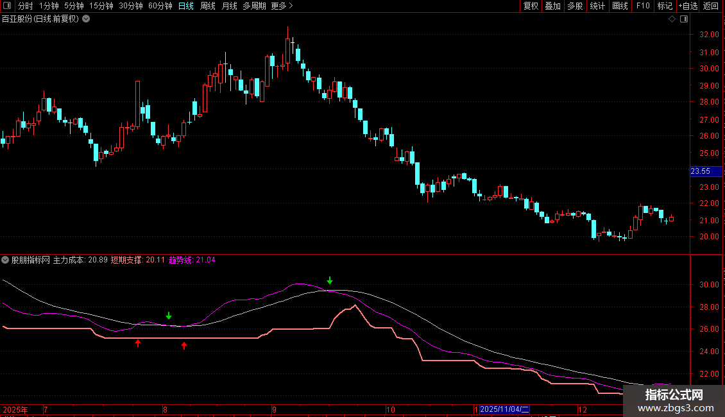The width and height of the screenshot is (725, 417).
Task: Expand the 股朋指标网 indicator dropdown
Action: (x=6, y=260)
